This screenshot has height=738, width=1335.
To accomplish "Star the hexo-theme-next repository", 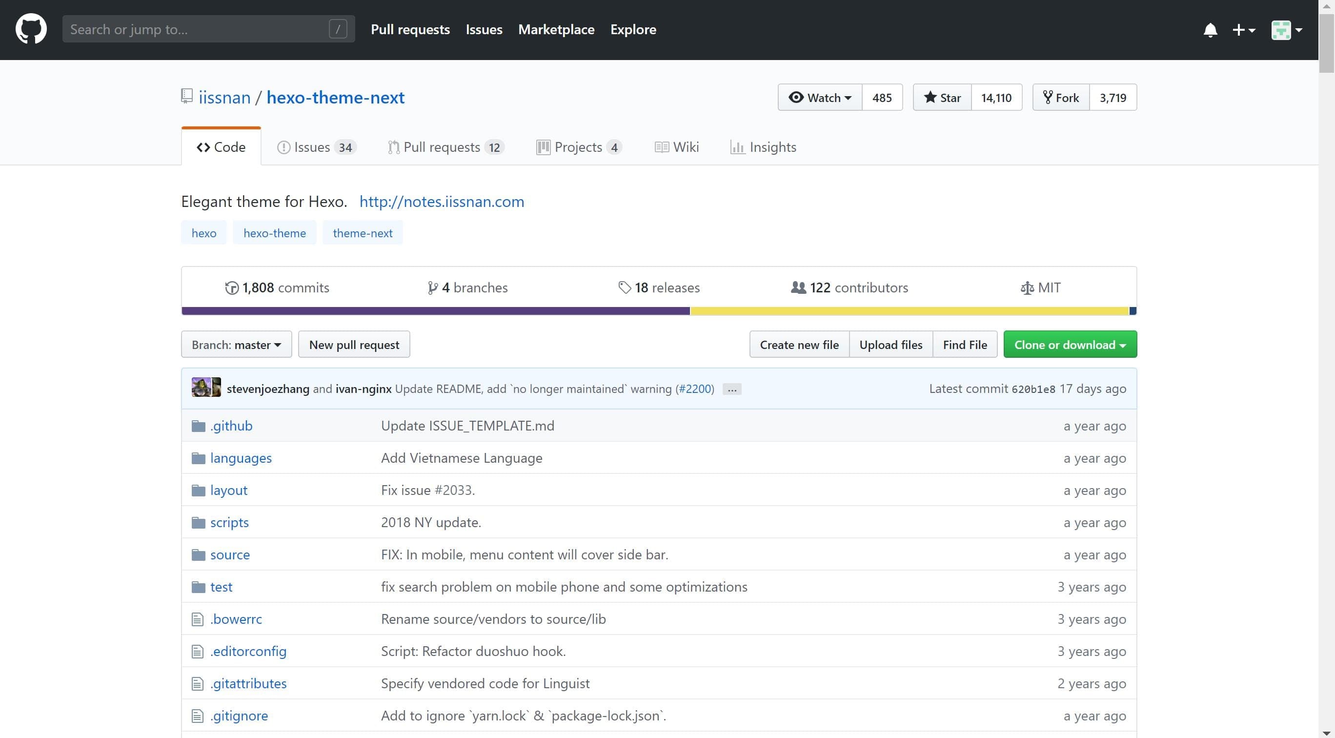I will click(942, 98).
